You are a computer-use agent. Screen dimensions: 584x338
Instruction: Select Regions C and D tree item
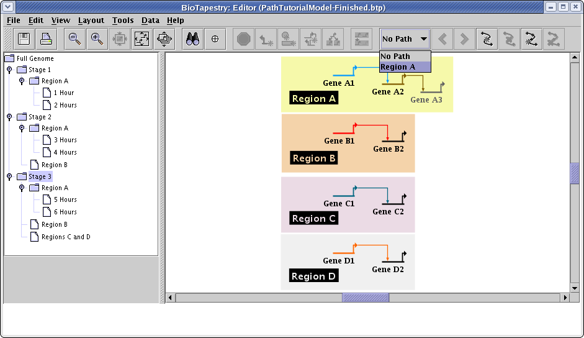66,237
